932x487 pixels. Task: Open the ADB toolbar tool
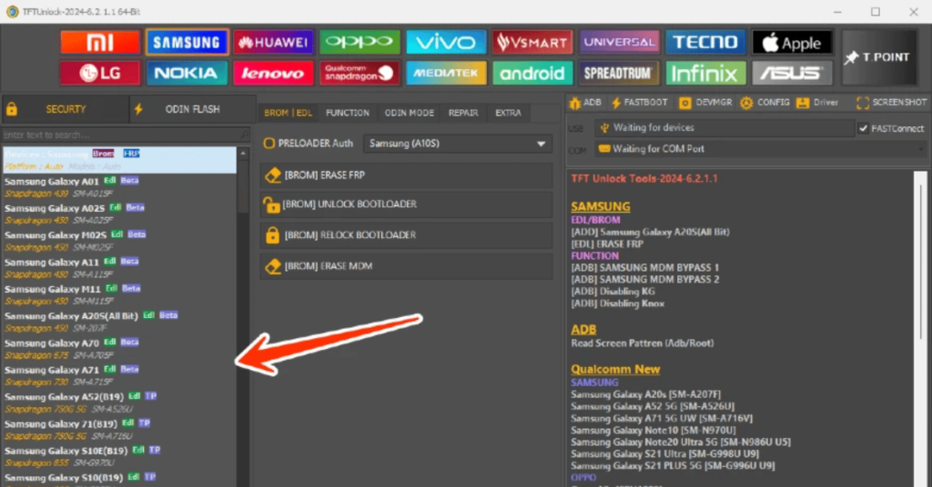[586, 103]
